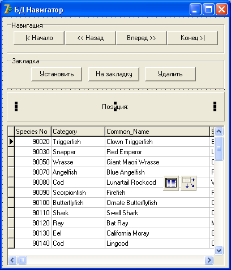231x270 pixels.
Task: Click the Delphi app icon in title bar
Action: [8, 10]
